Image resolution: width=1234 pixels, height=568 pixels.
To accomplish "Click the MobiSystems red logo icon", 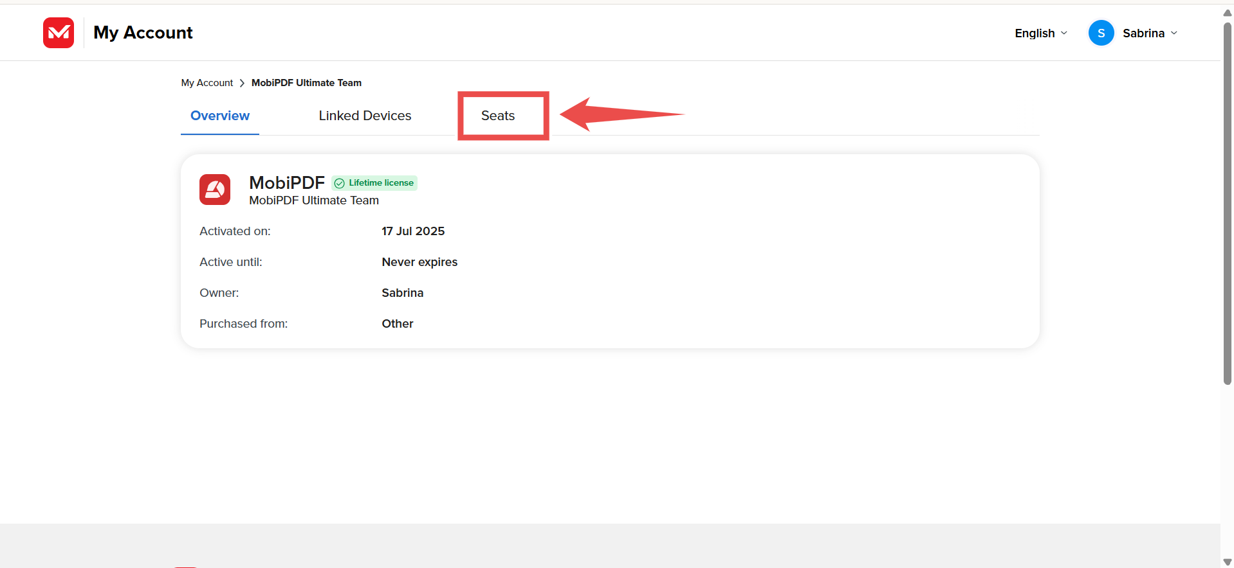I will pyautogui.click(x=59, y=33).
